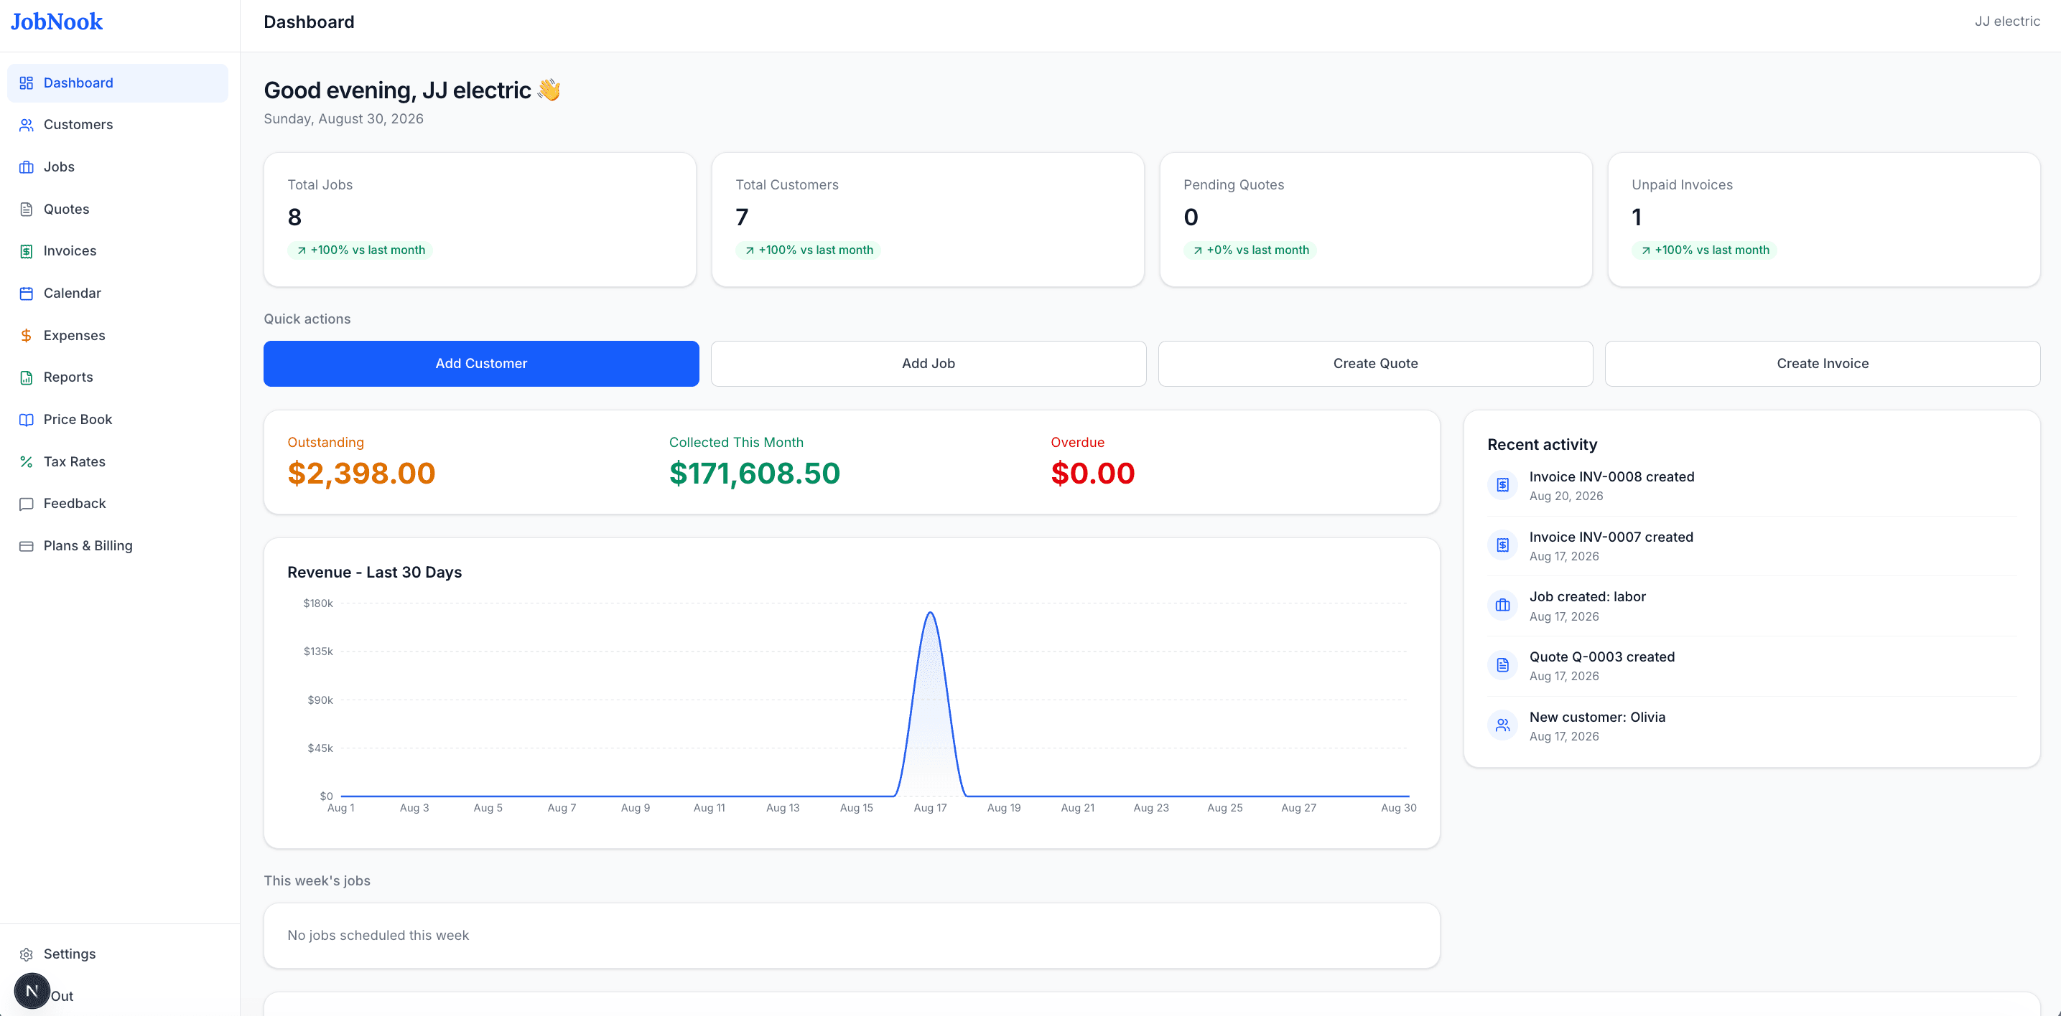This screenshot has height=1016, width=2061.
Task: Click the JobNook logo
Action: (57, 22)
